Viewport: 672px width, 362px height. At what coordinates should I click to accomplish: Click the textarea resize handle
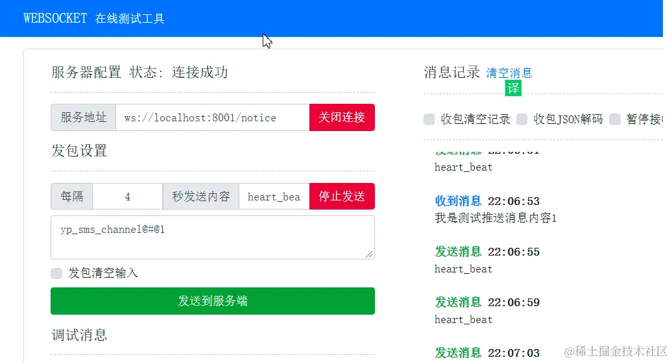pyautogui.click(x=370, y=254)
